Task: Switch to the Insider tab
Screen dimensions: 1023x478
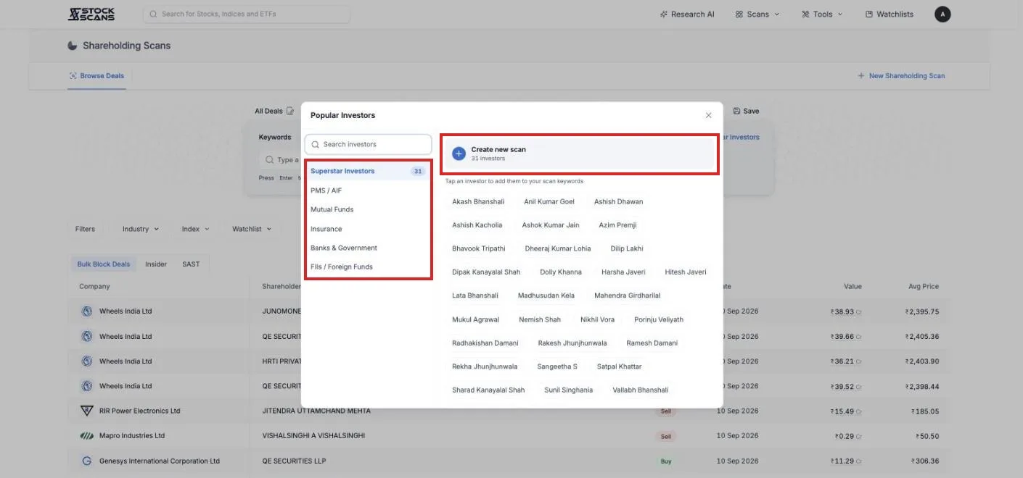Action: pos(156,264)
